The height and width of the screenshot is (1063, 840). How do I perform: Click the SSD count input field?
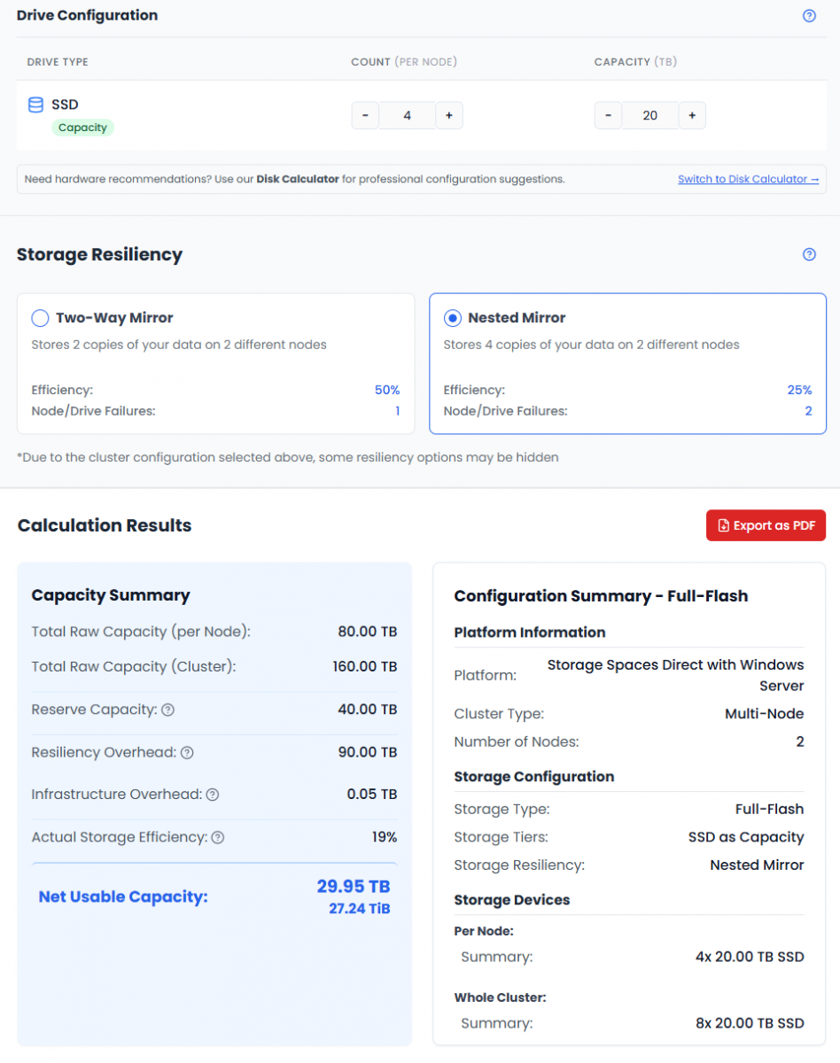click(407, 116)
